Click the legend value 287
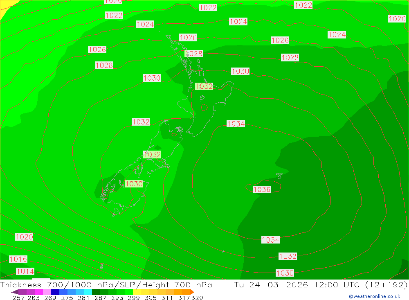This screenshot has width=409, height=300. (100, 298)
